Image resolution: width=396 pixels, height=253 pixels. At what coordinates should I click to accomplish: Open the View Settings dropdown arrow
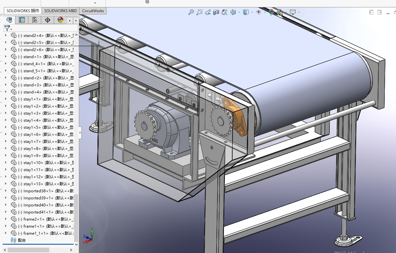coord(299,13)
